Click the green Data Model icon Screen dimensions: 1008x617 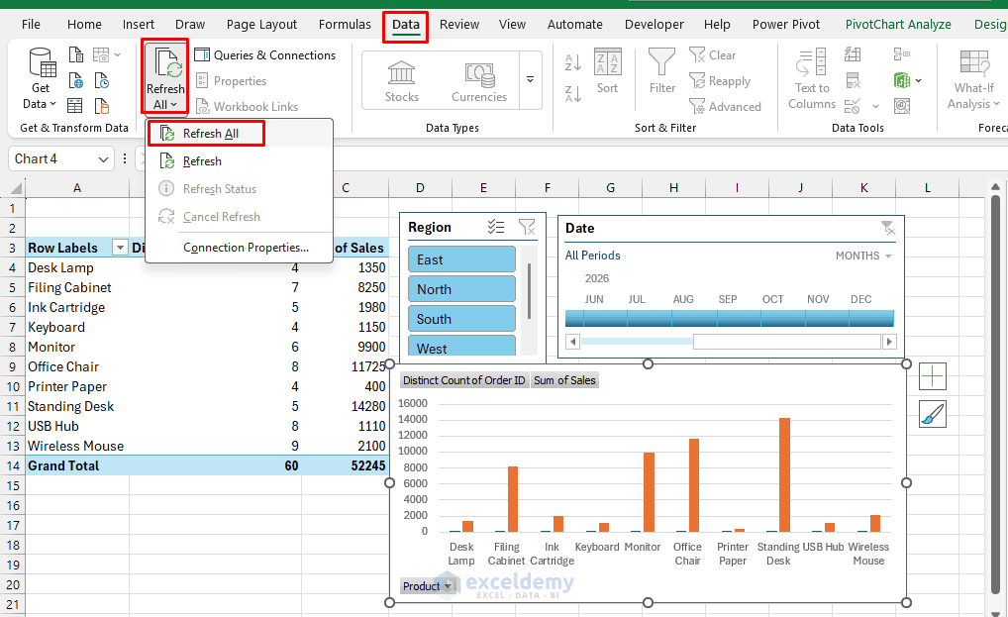(902, 80)
